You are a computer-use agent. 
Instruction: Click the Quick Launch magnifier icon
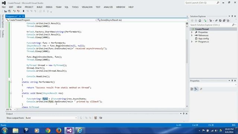pyautogui.click(x=218, y=3)
